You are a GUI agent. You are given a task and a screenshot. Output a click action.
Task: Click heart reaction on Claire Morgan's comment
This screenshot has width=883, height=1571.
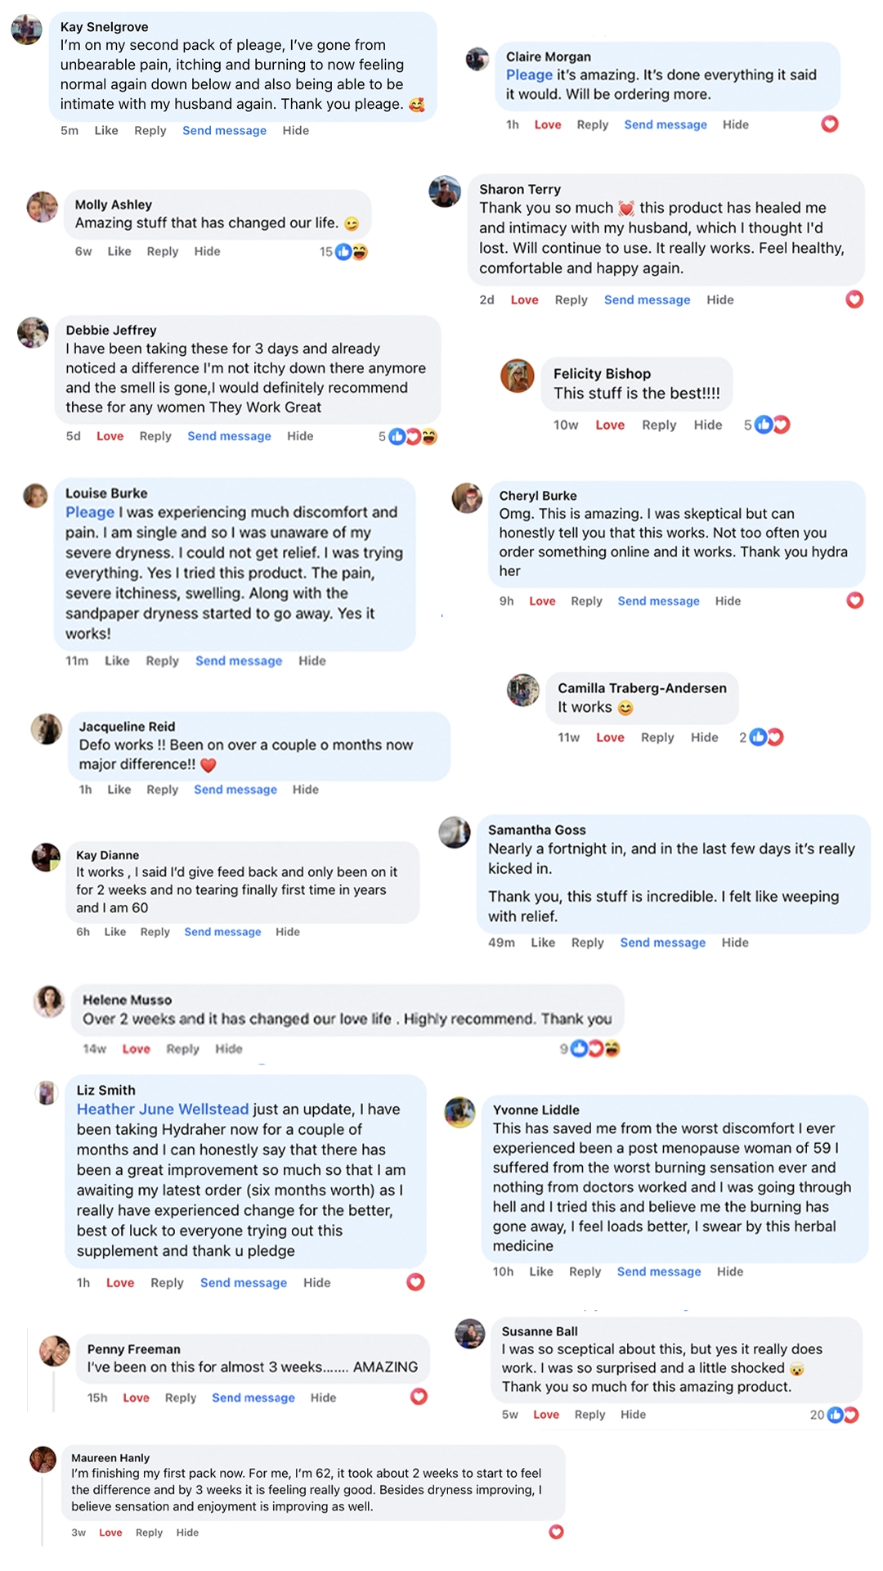[830, 124]
